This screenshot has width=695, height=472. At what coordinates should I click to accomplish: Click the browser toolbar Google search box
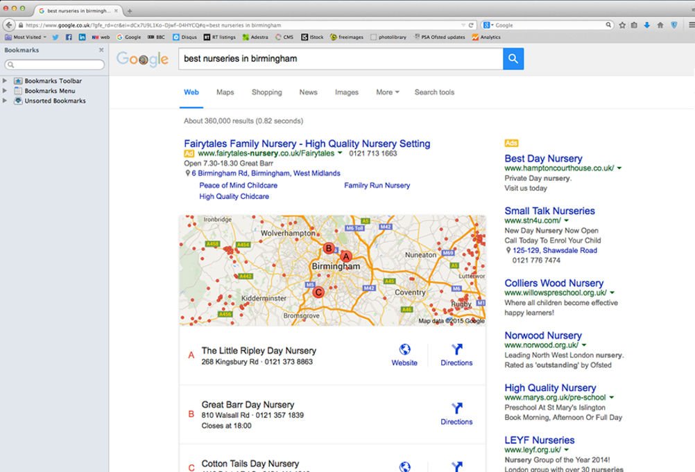[x=547, y=25]
